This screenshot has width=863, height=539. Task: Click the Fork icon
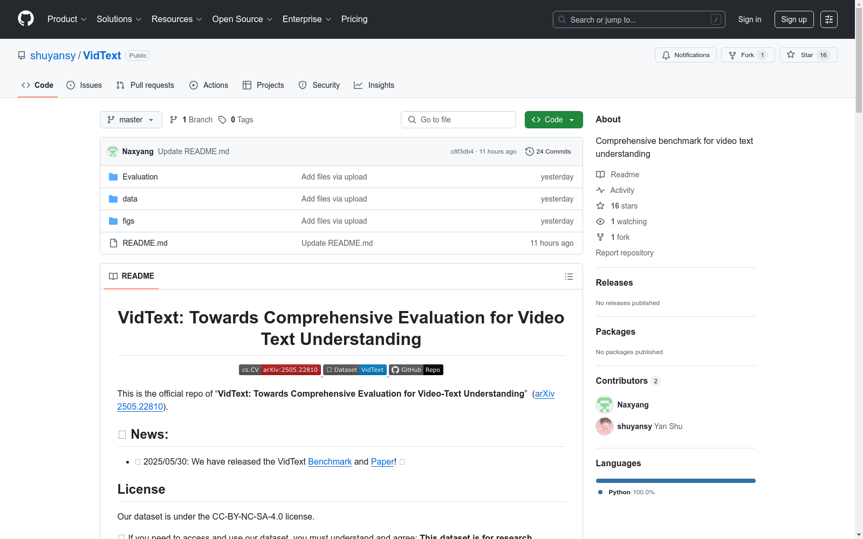tap(732, 55)
